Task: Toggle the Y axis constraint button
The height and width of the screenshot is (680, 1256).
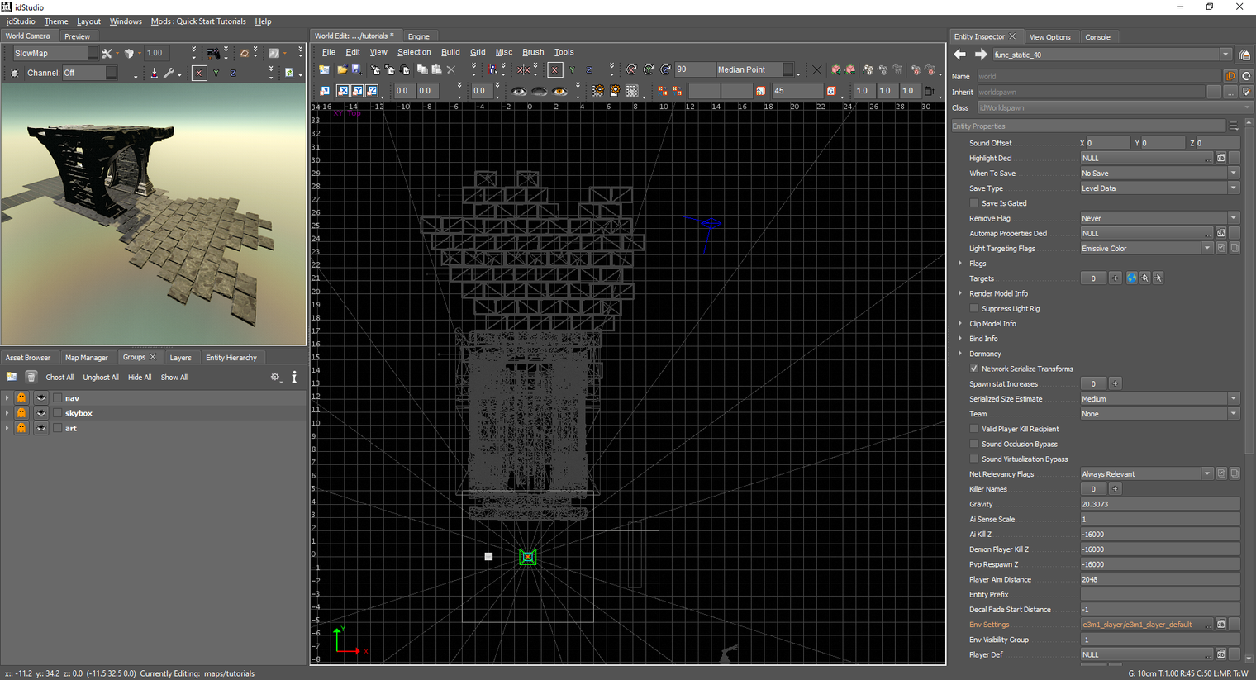Action: (572, 70)
